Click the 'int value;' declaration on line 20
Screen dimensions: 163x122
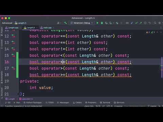tap(41, 87)
